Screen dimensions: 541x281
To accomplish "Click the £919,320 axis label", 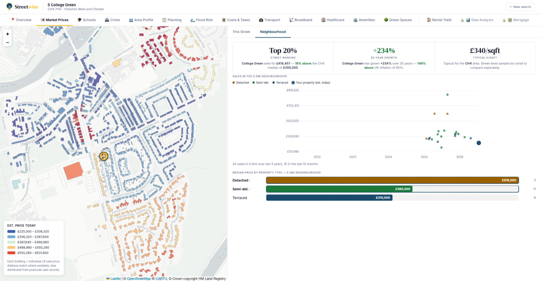I will (293, 90).
